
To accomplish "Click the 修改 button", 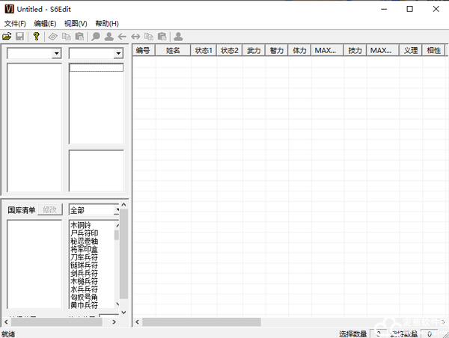I will coord(50,210).
